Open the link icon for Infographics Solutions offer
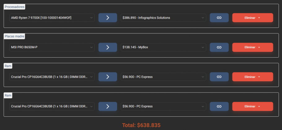This screenshot has width=282, height=130. [219, 18]
